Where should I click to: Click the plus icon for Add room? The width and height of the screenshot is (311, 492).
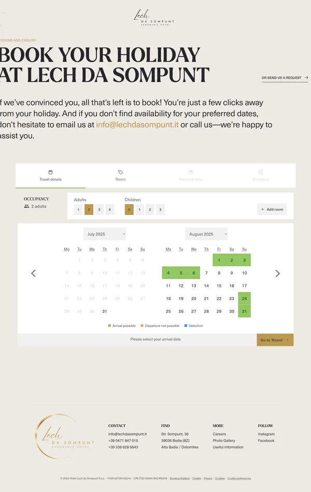(x=263, y=209)
